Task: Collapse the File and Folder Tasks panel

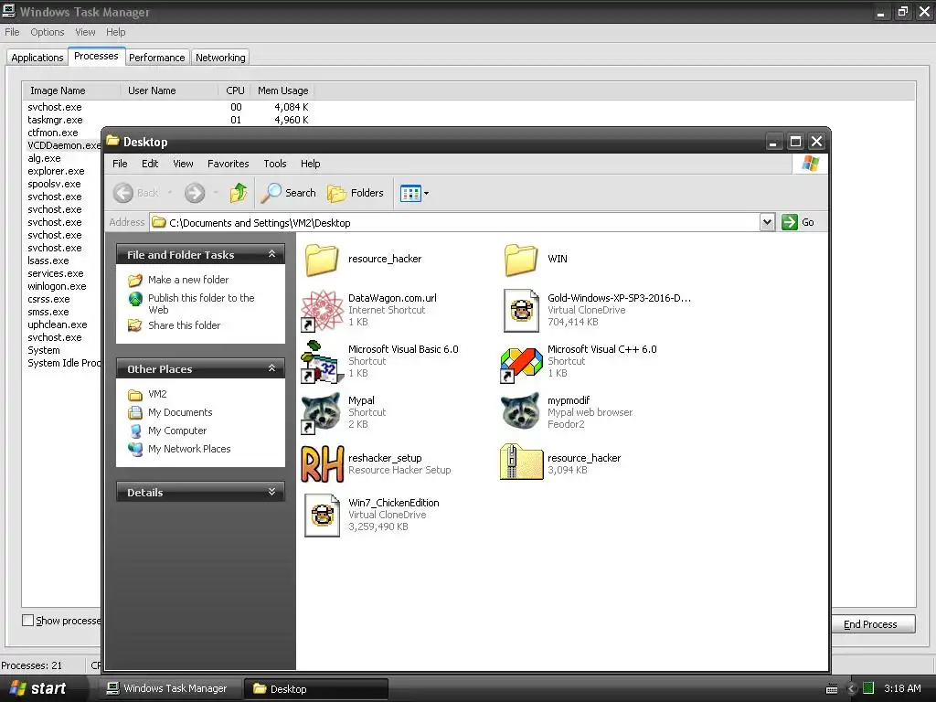Action: click(271, 254)
